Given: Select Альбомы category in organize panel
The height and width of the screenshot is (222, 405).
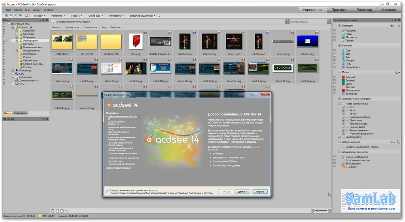Looking at the screenshot, I should (350, 31).
